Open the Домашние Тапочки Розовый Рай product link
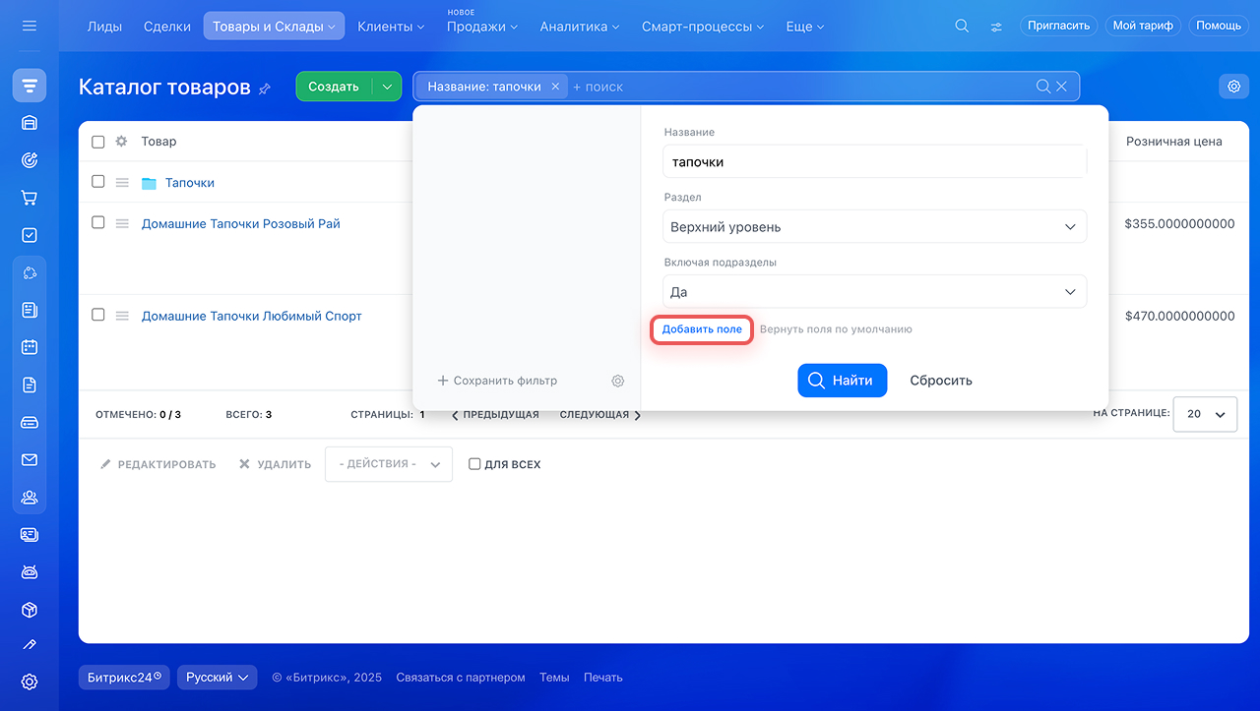The image size is (1260, 711). tap(241, 223)
